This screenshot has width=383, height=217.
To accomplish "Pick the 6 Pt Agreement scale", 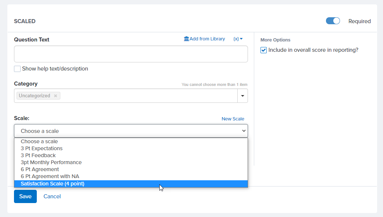I will coord(40,169).
